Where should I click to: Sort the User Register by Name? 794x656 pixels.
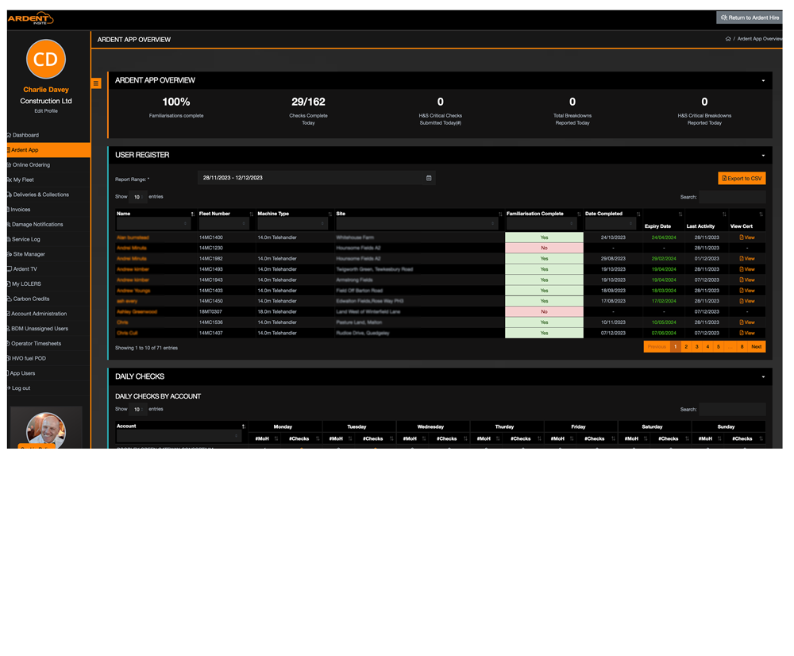(x=192, y=214)
